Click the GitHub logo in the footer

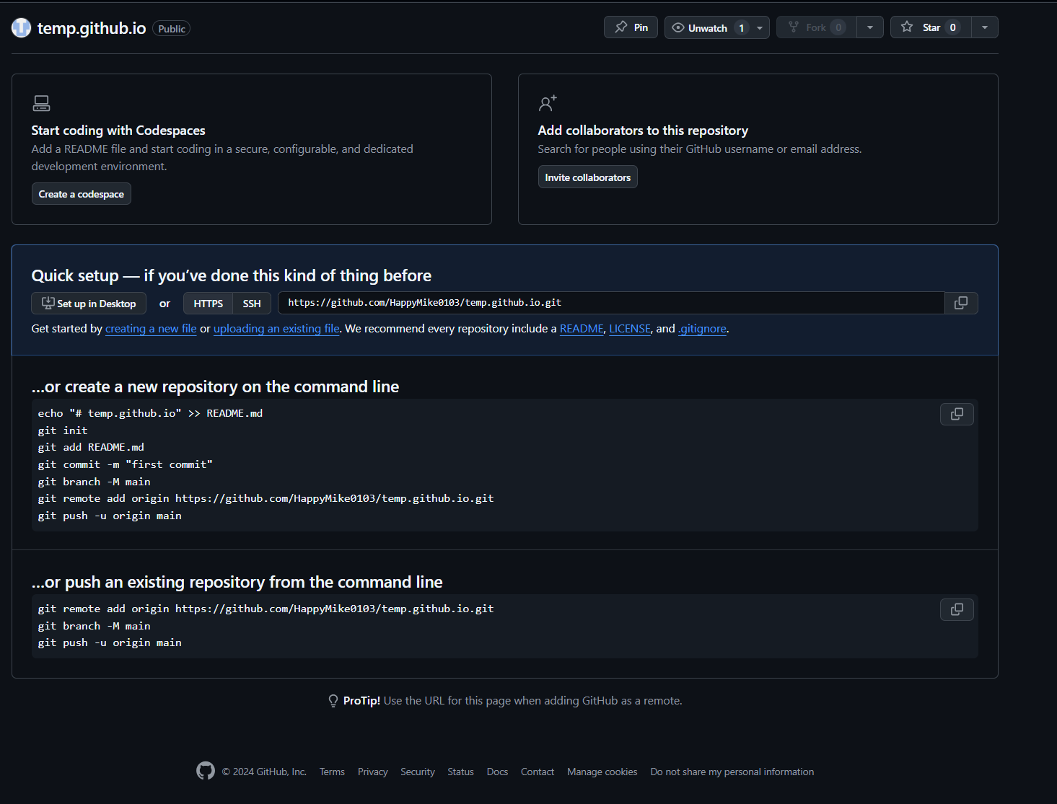coord(206,771)
